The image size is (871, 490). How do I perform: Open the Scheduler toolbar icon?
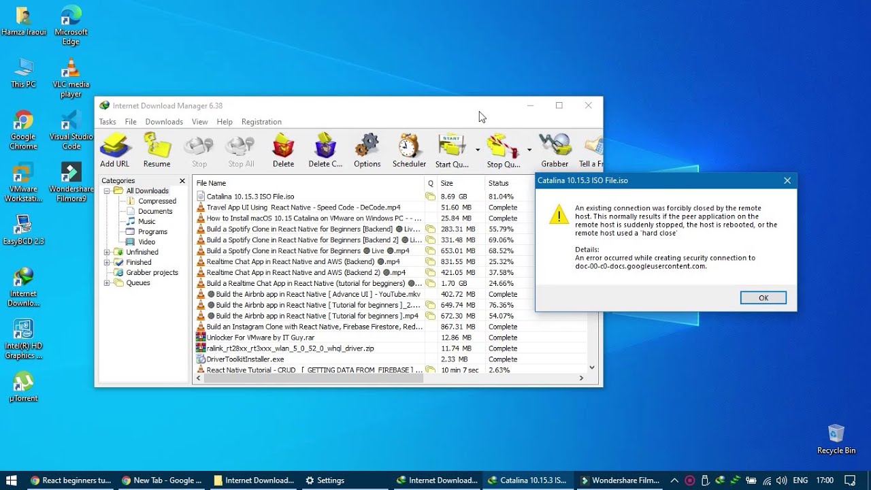click(x=409, y=150)
